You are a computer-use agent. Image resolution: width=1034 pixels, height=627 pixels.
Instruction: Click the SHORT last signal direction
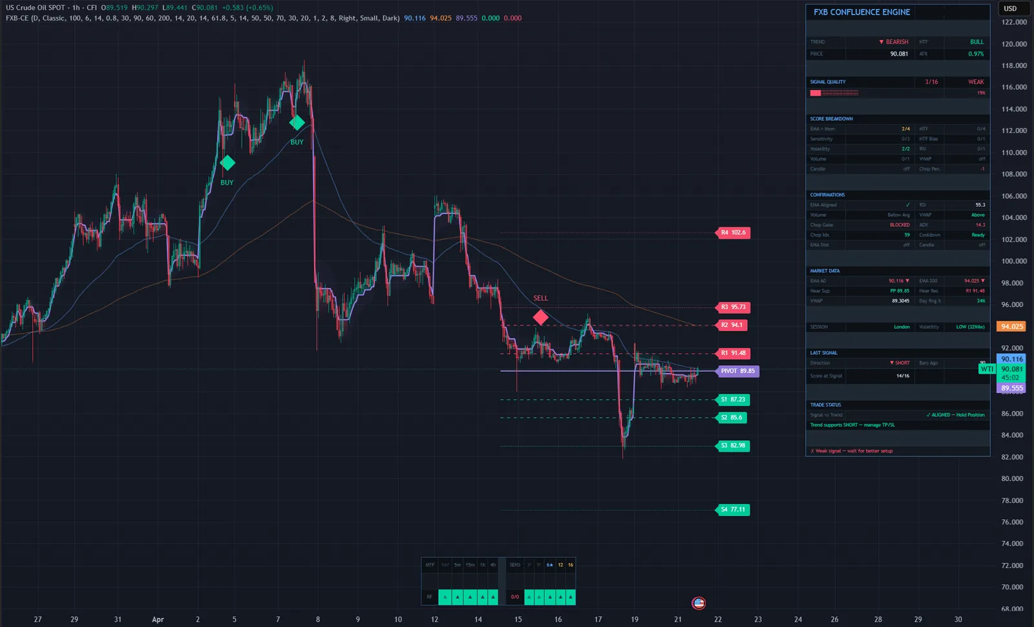point(900,363)
